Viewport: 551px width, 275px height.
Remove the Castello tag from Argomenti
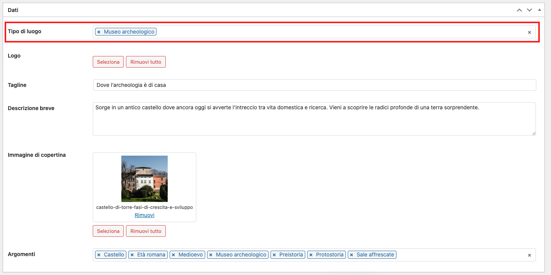[x=99, y=255]
